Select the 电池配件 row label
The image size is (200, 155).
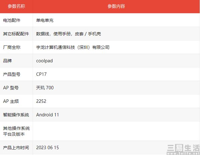coord(12,20)
